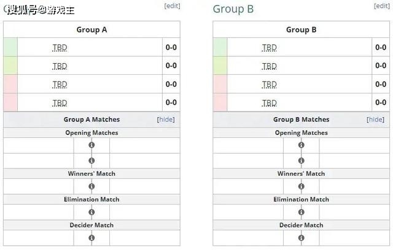Click Group A Decider Match info icon
Viewport: 393px width, 250px height.
tap(91, 238)
